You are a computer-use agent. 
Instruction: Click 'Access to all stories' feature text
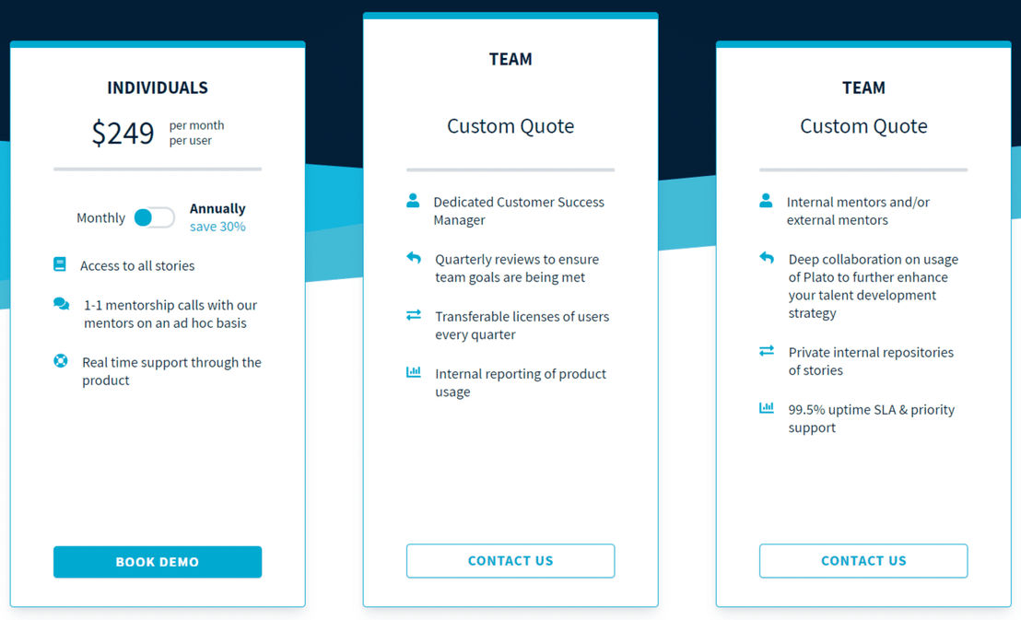137,265
